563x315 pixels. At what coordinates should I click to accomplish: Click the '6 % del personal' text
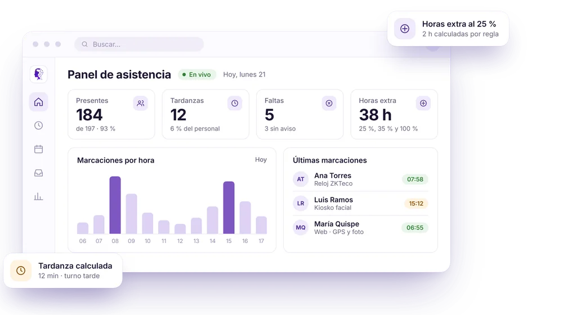pyautogui.click(x=195, y=128)
